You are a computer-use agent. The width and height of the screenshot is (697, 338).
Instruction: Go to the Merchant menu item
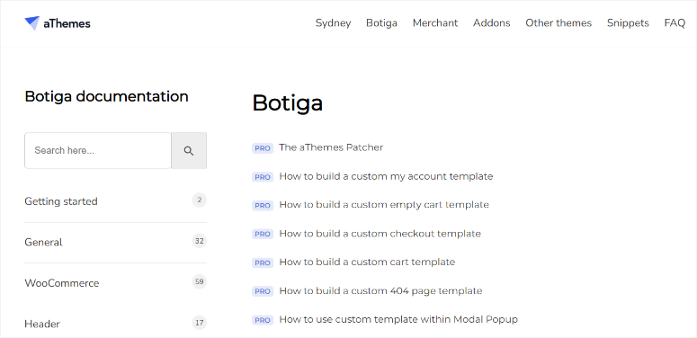click(x=435, y=23)
